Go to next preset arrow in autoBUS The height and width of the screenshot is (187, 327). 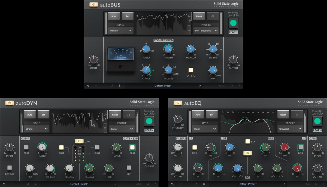pyautogui.click(x=200, y=86)
